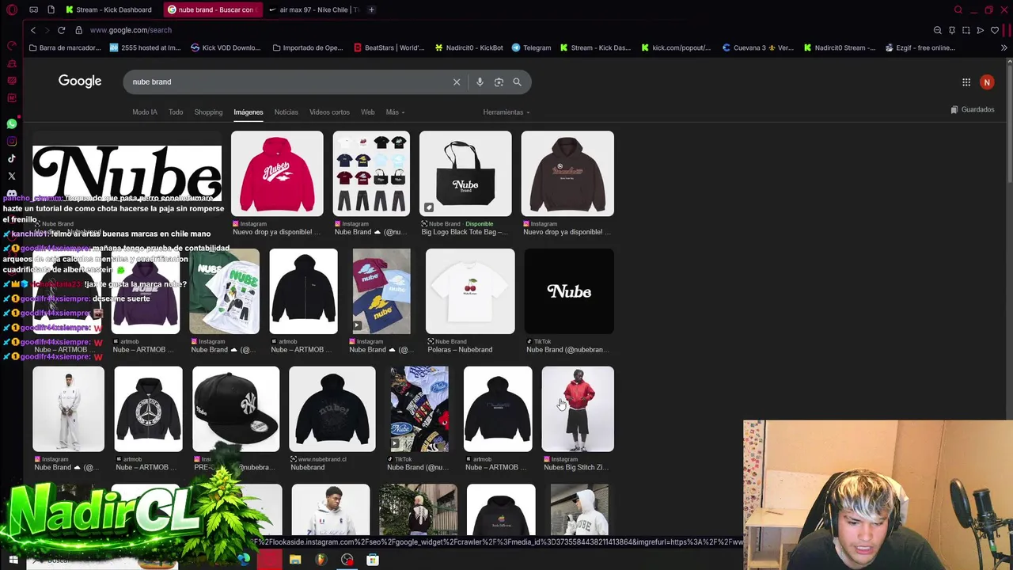Start voice search with the microphone
Viewport: 1013px width, 570px height.
click(480, 82)
